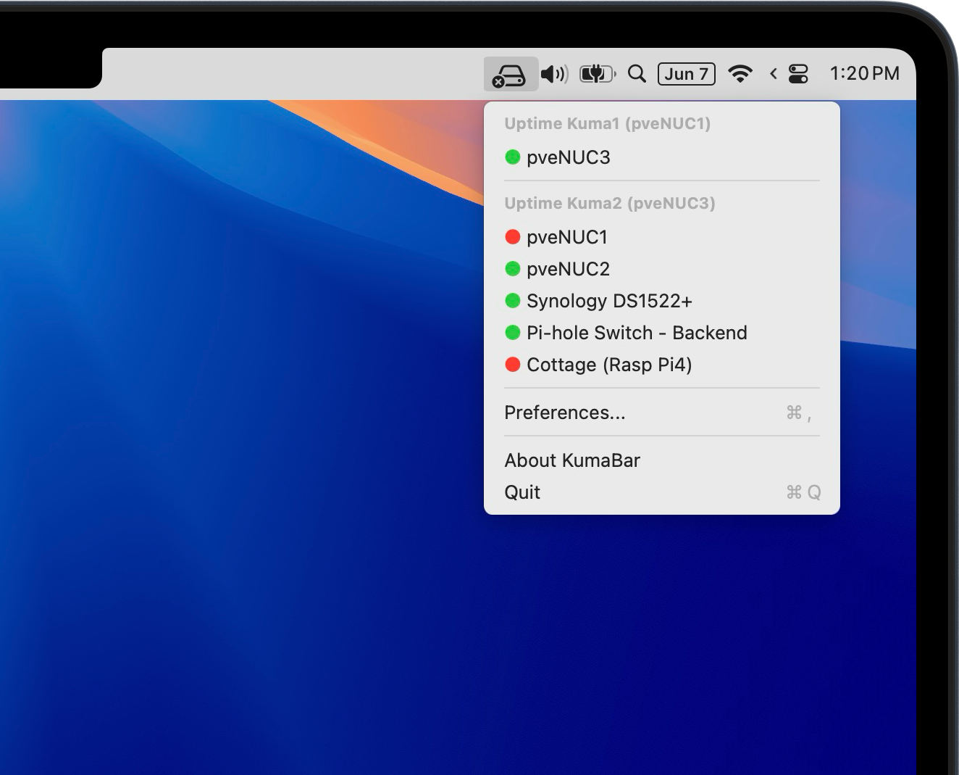Open the volume control in menu bar
The width and height of the screenshot is (959, 775).
pyautogui.click(x=555, y=74)
